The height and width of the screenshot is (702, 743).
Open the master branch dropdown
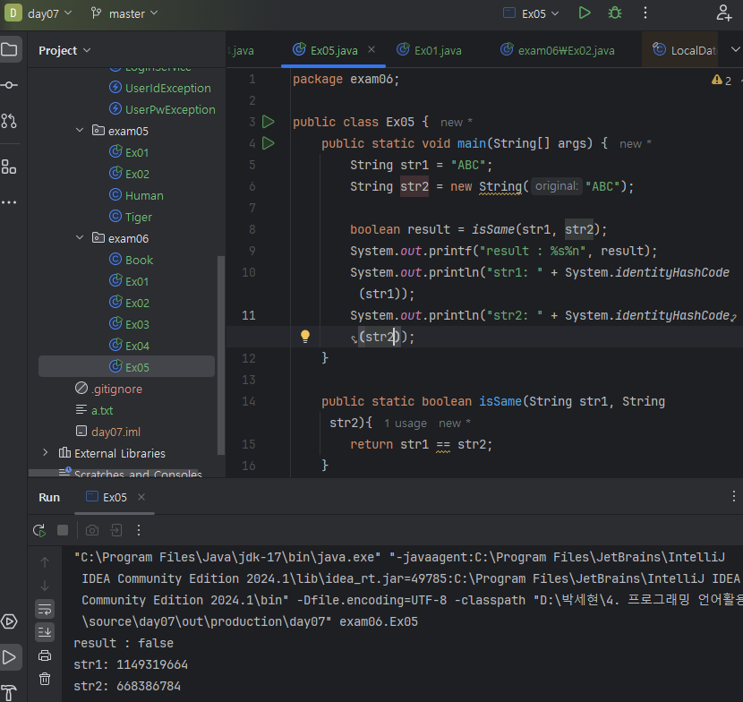click(x=124, y=13)
